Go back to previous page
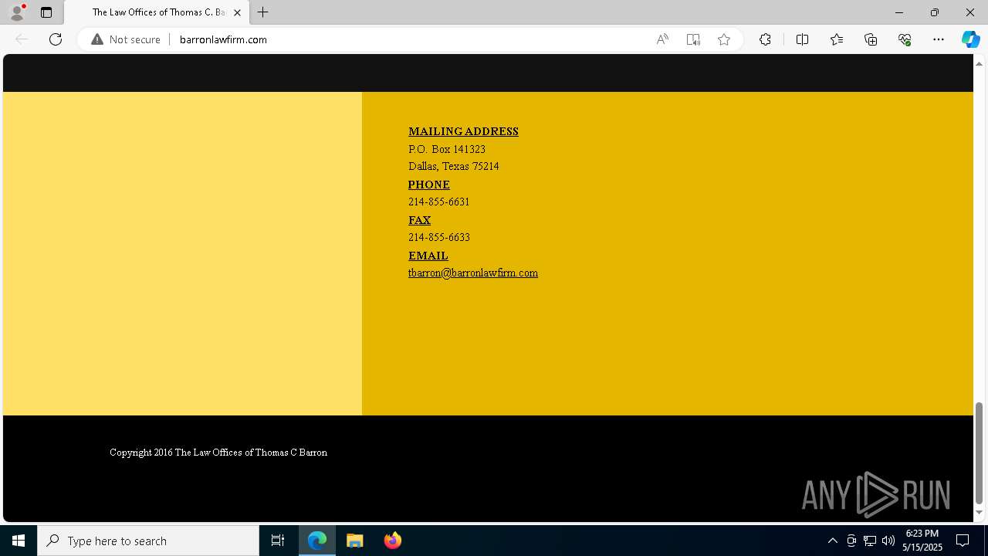Screen dimensions: 988x556 (x=22, y=39)
